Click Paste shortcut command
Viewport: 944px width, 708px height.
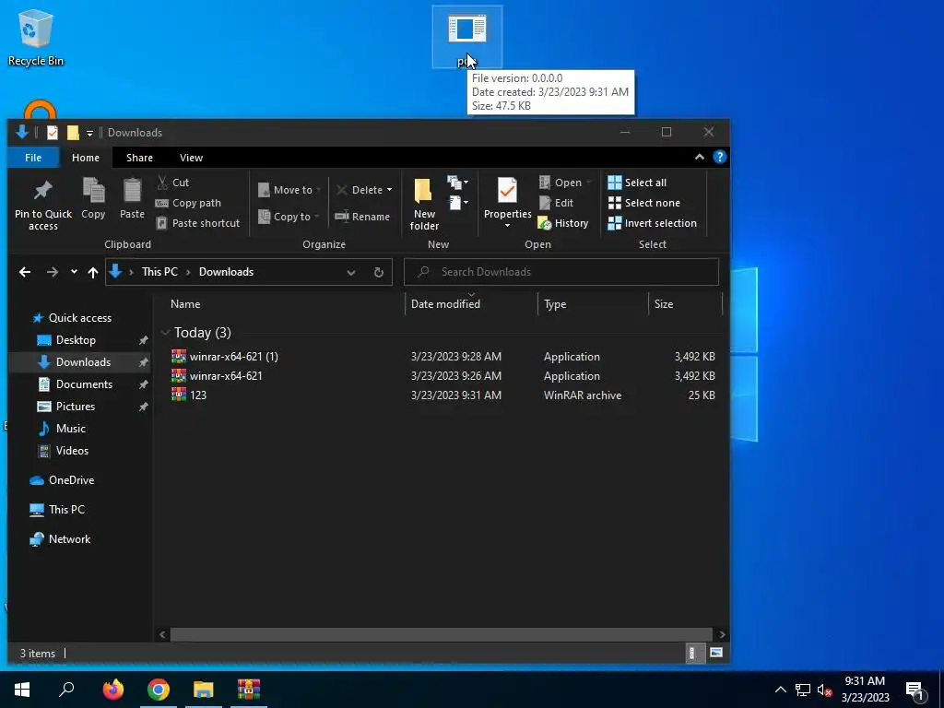pyautogui.click(x=198, y=223)
